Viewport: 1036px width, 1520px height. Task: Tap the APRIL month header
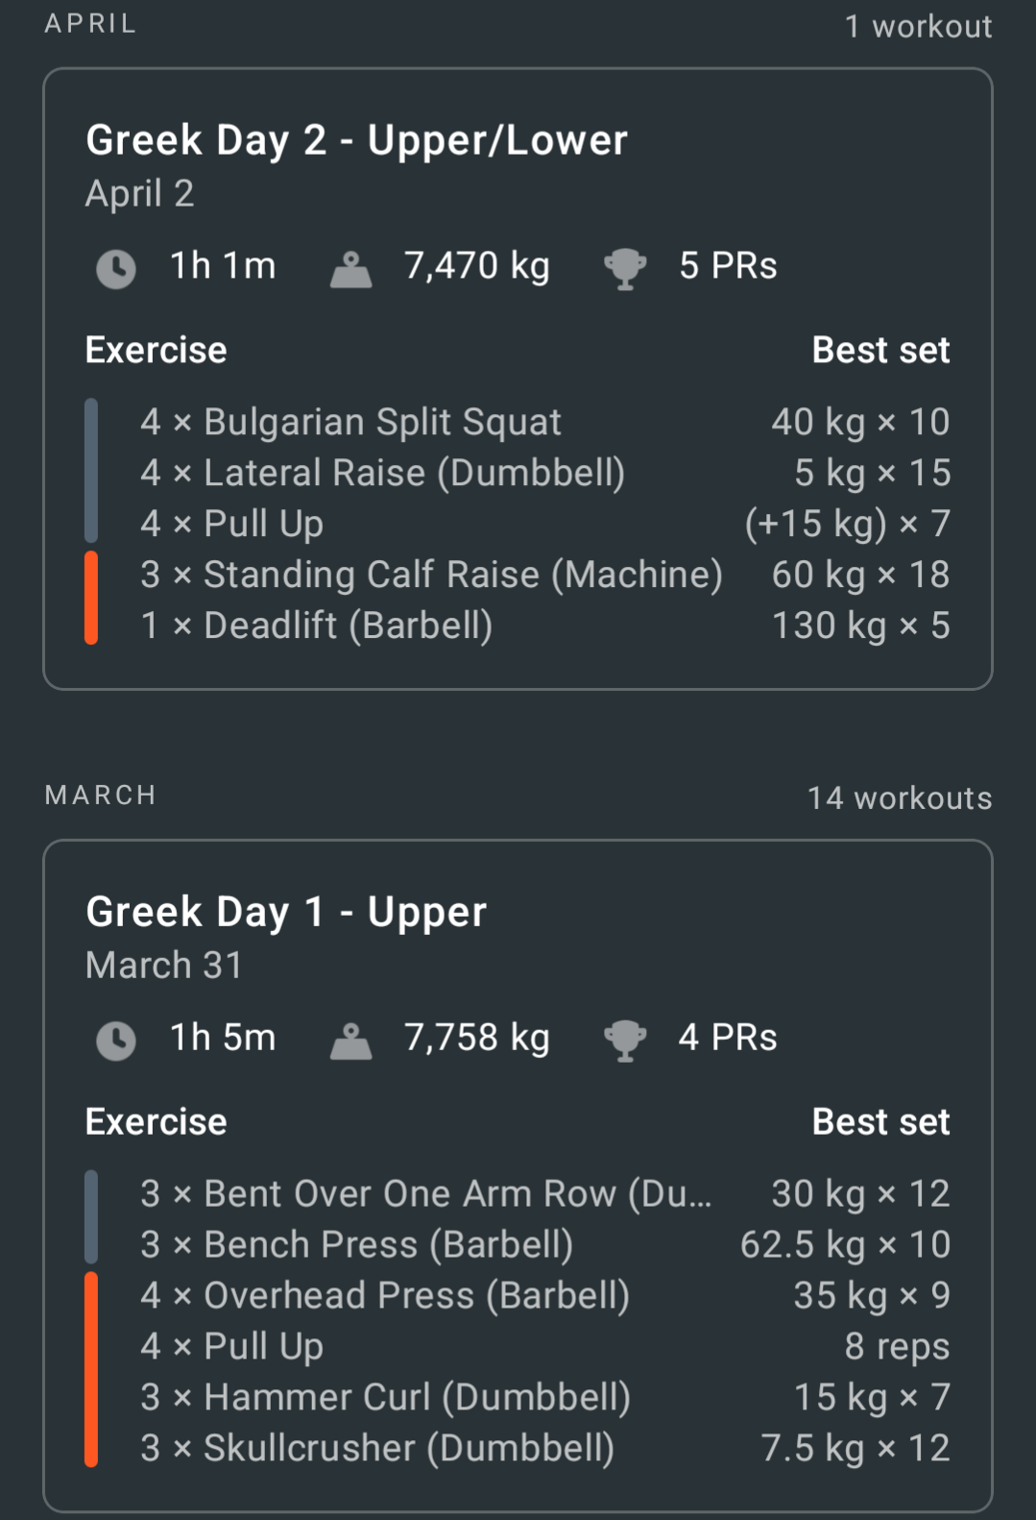91,23
